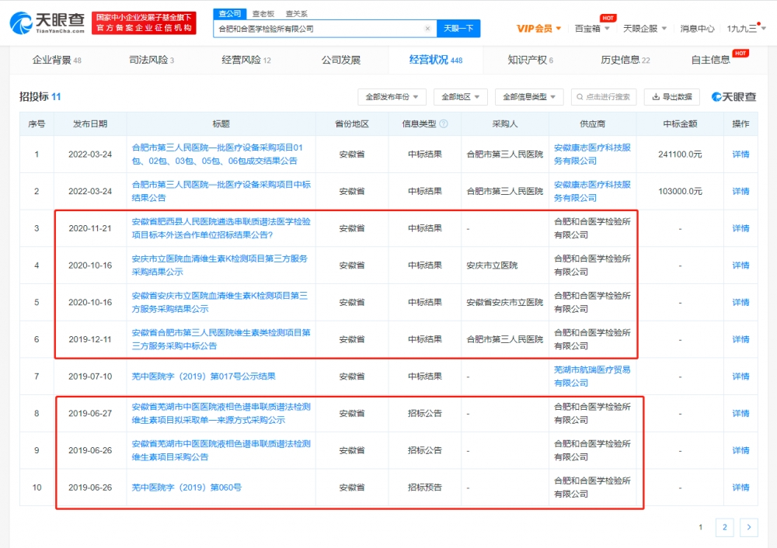The width and height of the screenshot is (777, 548).
Task: Open the 百宝箱 dropdown menu
Action: point(591,29)
